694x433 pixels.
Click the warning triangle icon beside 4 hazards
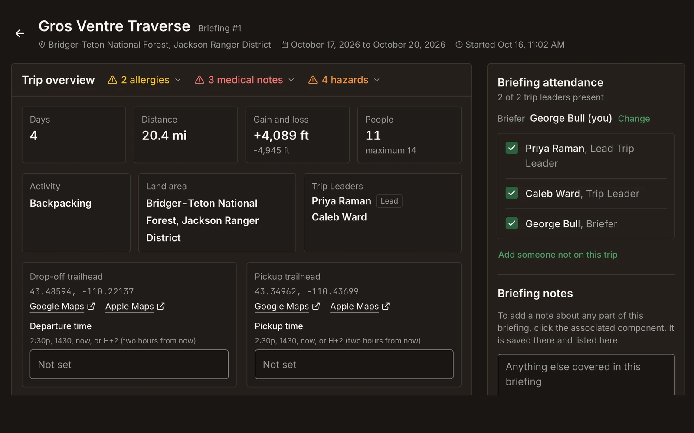tap(313, 80)
